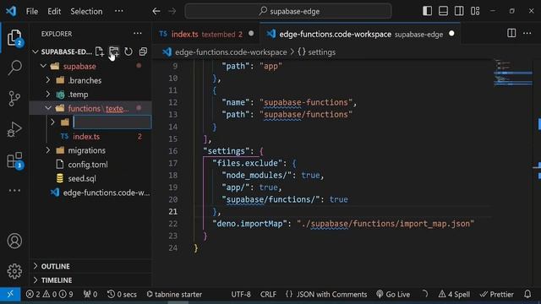Switch to the index.ts tab
The image size is (541, 304).
[206, 34]
